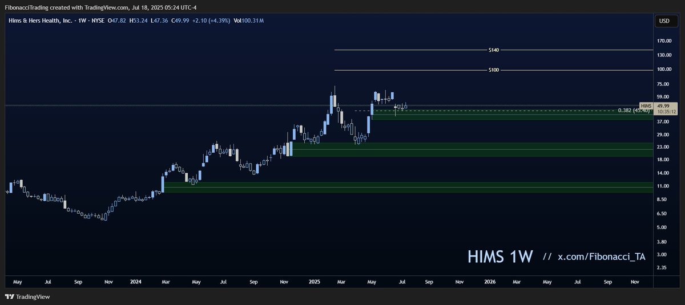Click the 0.382 (45.40) Fibonacci label
Image resolution: width=685 pixels, height=305 pixels.
632,111
